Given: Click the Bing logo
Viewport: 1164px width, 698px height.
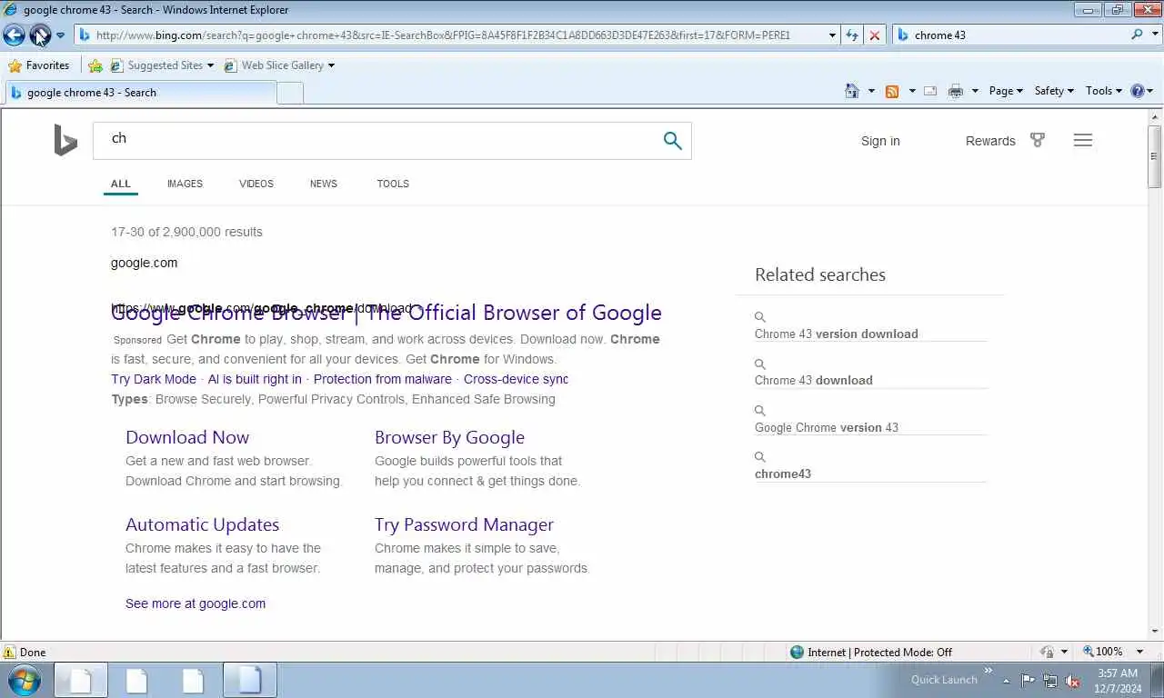Looking at the screenshot, I should click(65, 141).
